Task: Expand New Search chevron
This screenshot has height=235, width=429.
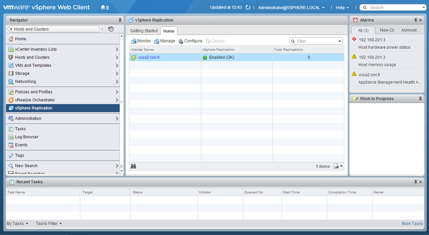Action: click(x=117, y=166)
